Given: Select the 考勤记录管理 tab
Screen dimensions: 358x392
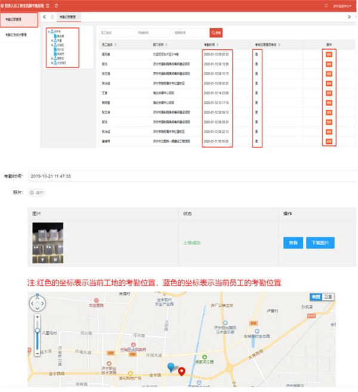Looking at the screenshot, I should tap(67, 17).
